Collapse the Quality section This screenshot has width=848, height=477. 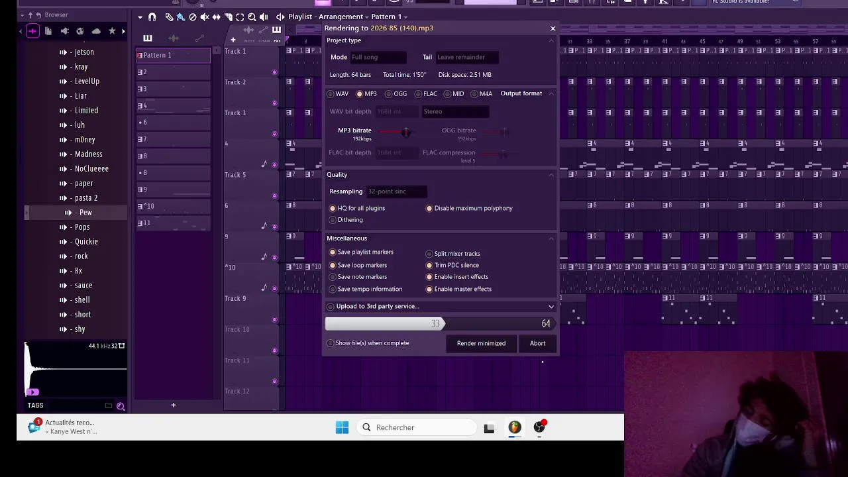[551, 175]
